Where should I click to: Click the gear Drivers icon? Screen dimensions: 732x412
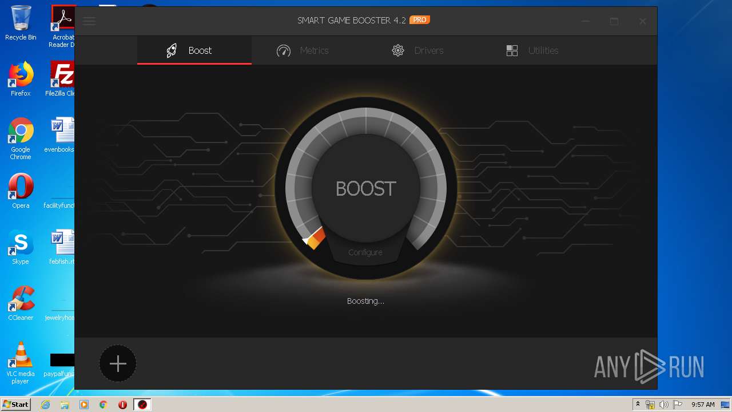click(398, 50)
